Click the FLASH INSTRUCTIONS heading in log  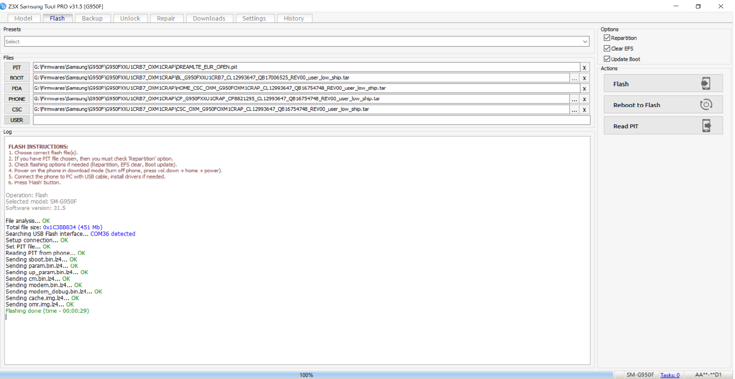point(38,146)
